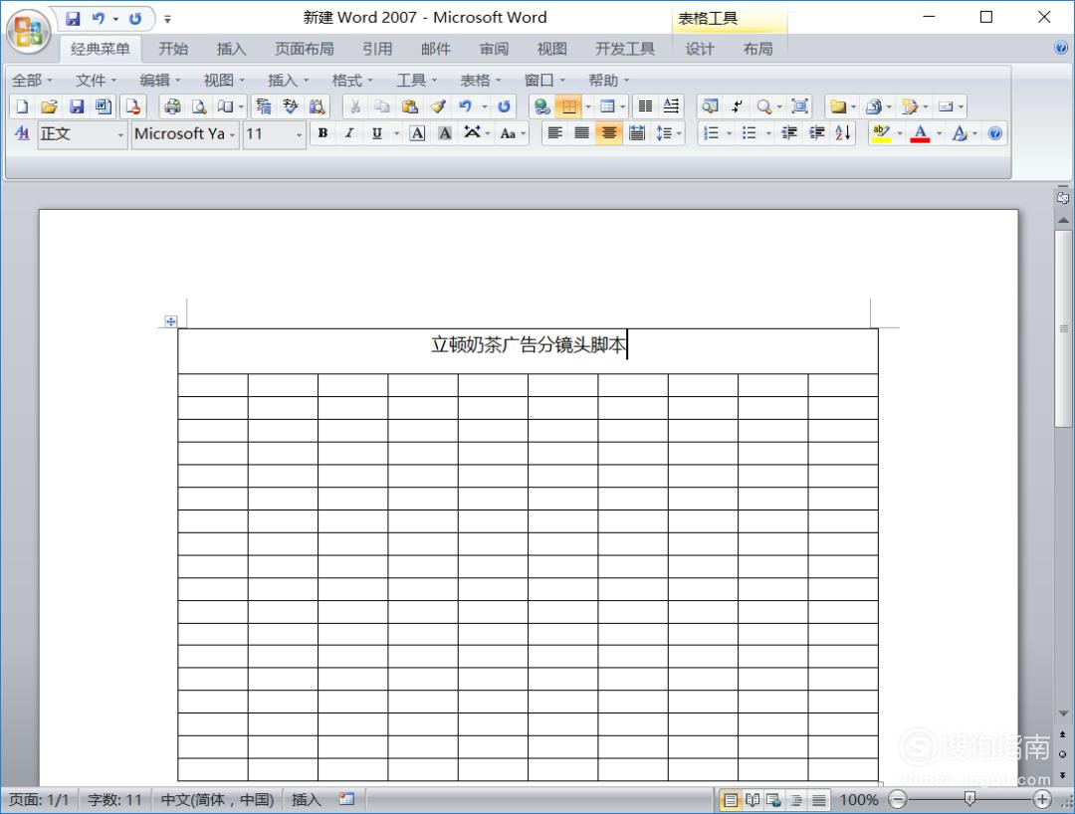Click the table move handle

coord(171,320)
